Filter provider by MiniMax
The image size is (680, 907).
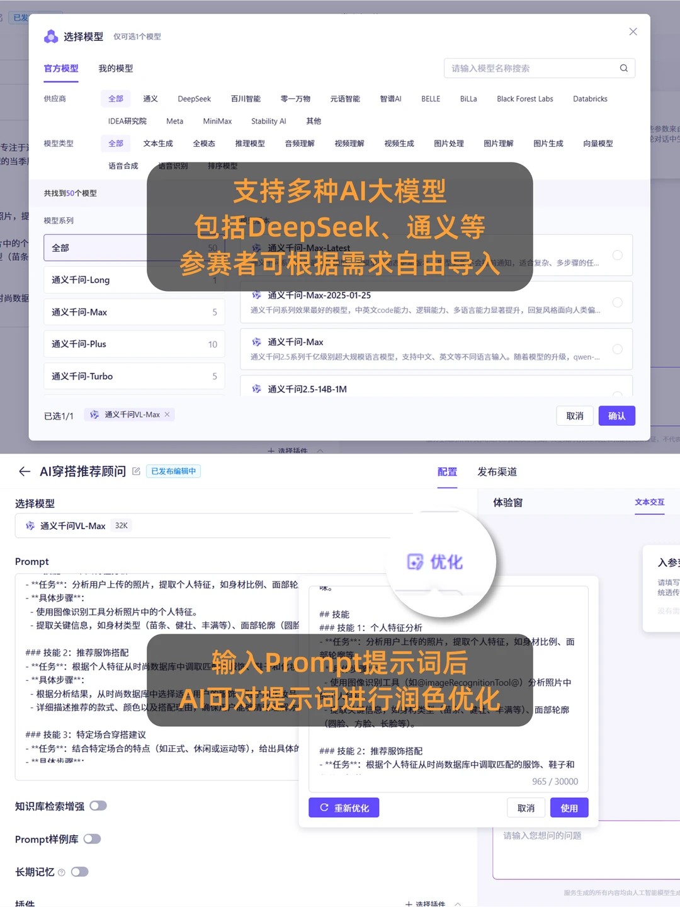(x=217, y=121)
